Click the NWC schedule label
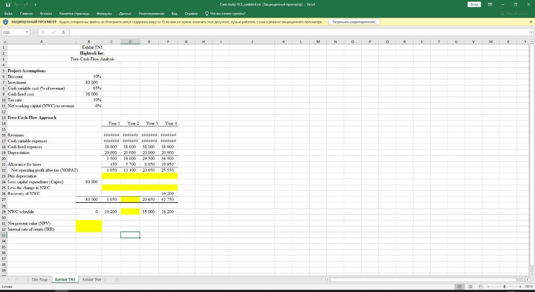 tap(21, 212)
